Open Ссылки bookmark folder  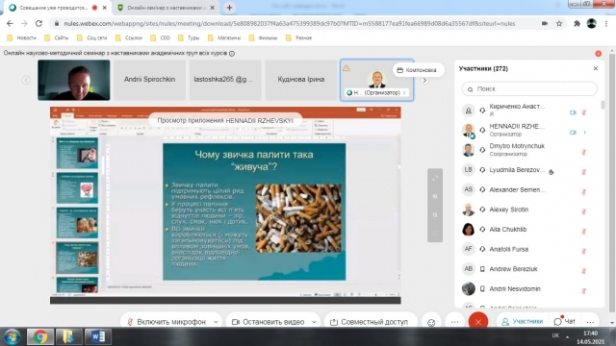(129, 38)
